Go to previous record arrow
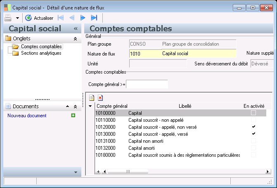The image size is (277, 188). [x=72, y=18]
